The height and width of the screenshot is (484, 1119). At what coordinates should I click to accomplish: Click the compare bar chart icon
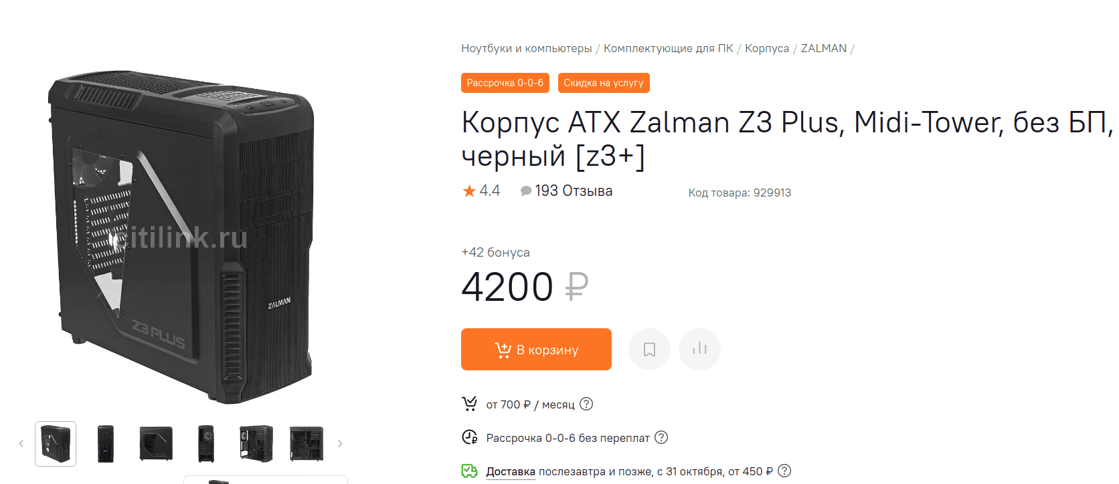[699, 349]
